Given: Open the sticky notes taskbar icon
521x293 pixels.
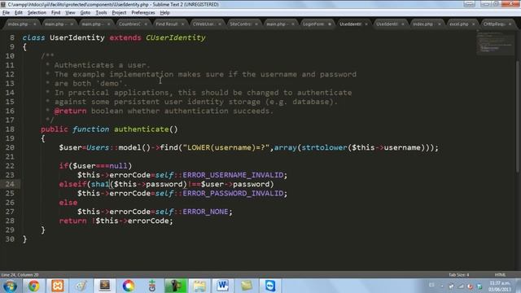Looking at the screenshot, I should 246,286.
